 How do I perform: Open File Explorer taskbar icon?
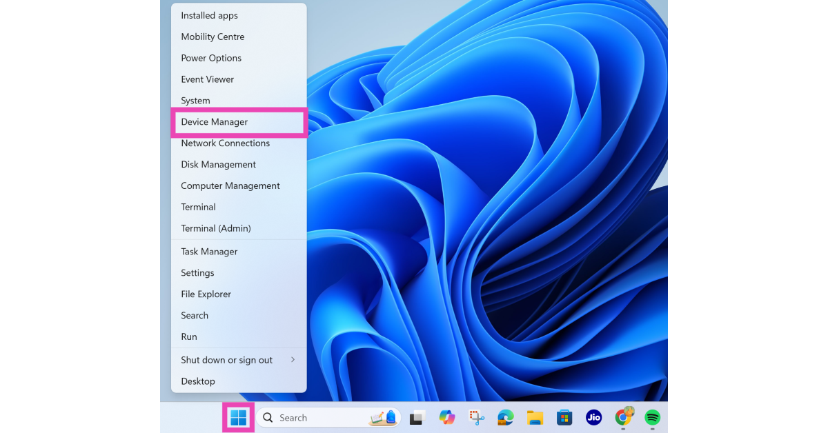[535, 418]
